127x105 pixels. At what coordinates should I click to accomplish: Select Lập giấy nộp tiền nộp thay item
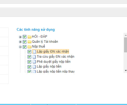tap(56, 71)
